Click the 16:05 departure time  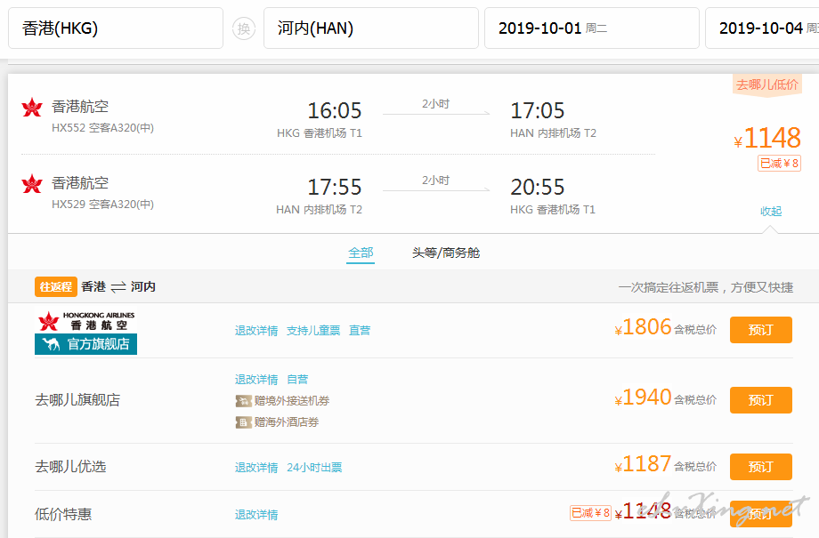(x=335, y=110)
